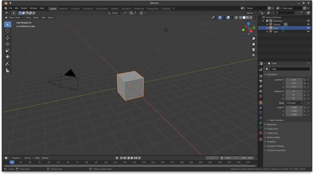This screenshot has height=174, width=314.
Task: Uncheck the Collection exclude checkbox
Action: click(267, 21)
